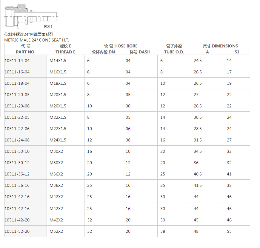Click part number 10511-18-04

[x=17, y=83]
